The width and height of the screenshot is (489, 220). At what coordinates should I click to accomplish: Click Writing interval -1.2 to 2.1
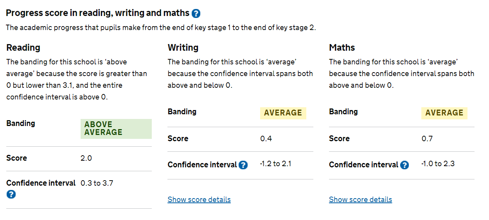tap(276, 163)
